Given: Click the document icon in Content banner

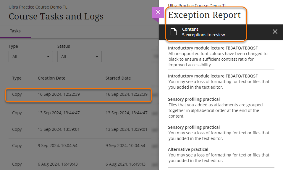Looking at the screenshot, I should pyautogui.click(x=174, y=32).
